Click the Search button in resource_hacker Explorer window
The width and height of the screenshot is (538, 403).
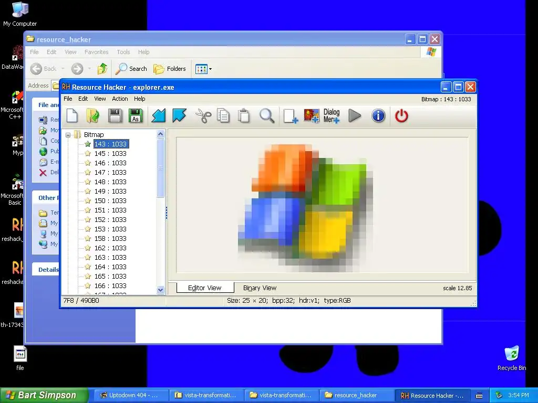point(131,69)
